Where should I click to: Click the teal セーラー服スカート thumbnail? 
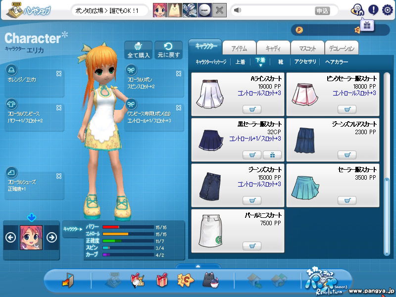coord(305,187)
